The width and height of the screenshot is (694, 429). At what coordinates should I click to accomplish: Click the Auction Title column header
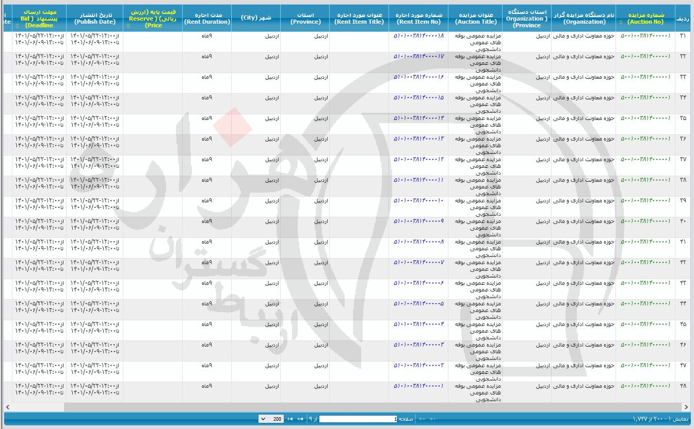[475, 18]
